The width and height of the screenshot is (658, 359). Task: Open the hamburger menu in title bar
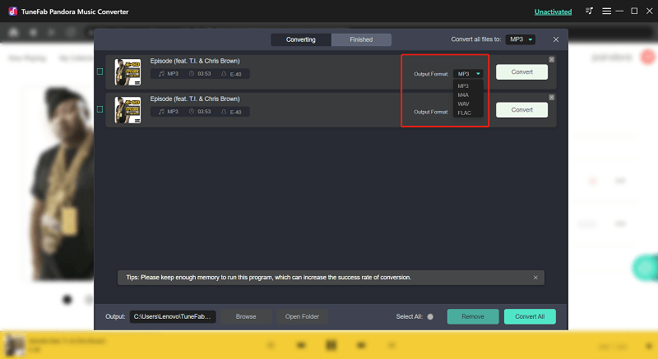coord(605,12)
